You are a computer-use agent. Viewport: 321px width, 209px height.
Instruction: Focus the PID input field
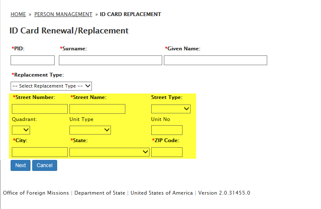click(x=33, y=60)
